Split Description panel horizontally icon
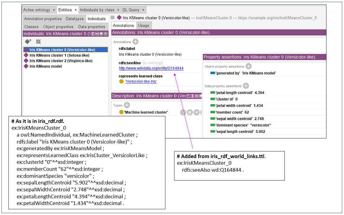344x215 pixels. point(196,96)
